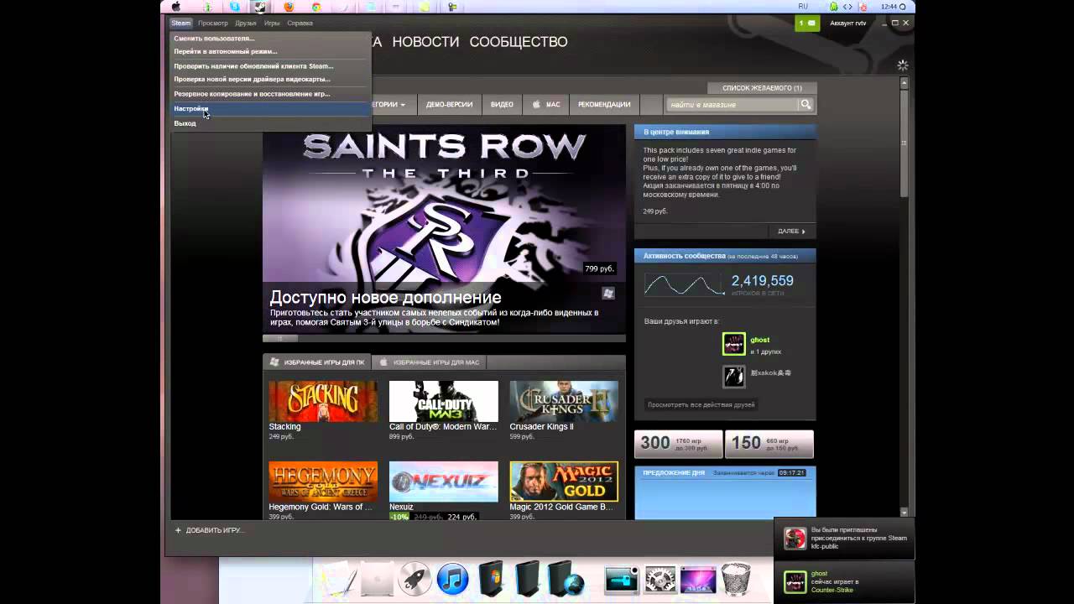Click ПРЕДЛОЖЕНИЕ ДНЯ daily deal panel
Screen dimensions: 1074x604
tap(725, 492)
